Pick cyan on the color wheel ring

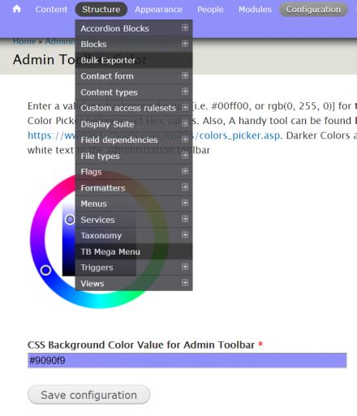[100, 300]
